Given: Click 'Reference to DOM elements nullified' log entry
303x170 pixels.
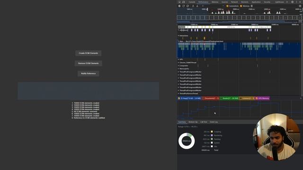Looking at the screenshot, I should point(89,118).
